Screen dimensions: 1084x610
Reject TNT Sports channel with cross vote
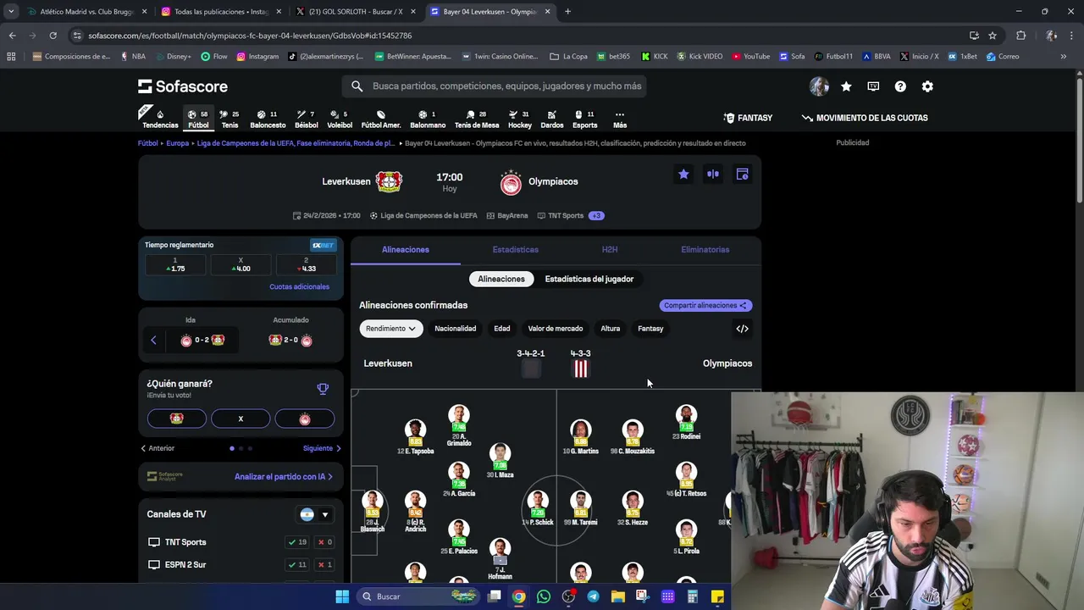(325, 542)
